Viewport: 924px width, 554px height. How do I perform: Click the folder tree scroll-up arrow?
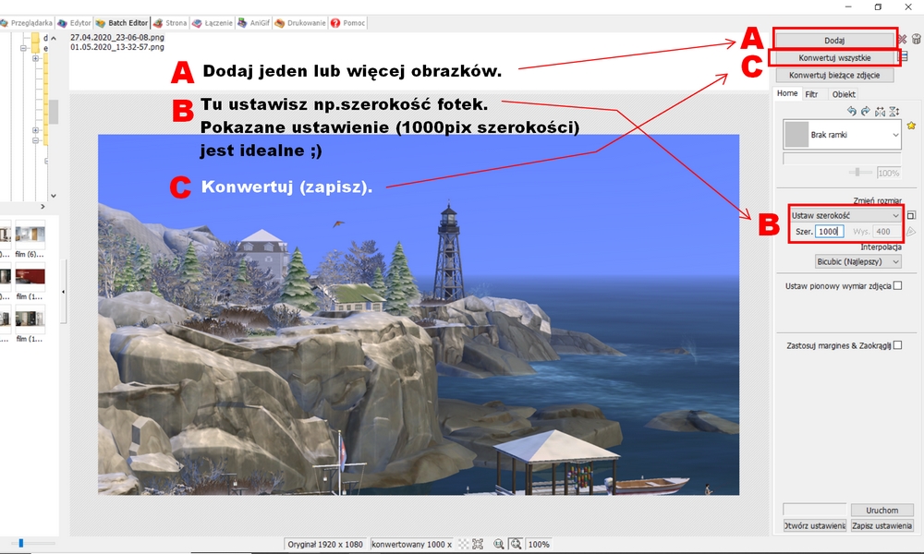pos(54,38)
